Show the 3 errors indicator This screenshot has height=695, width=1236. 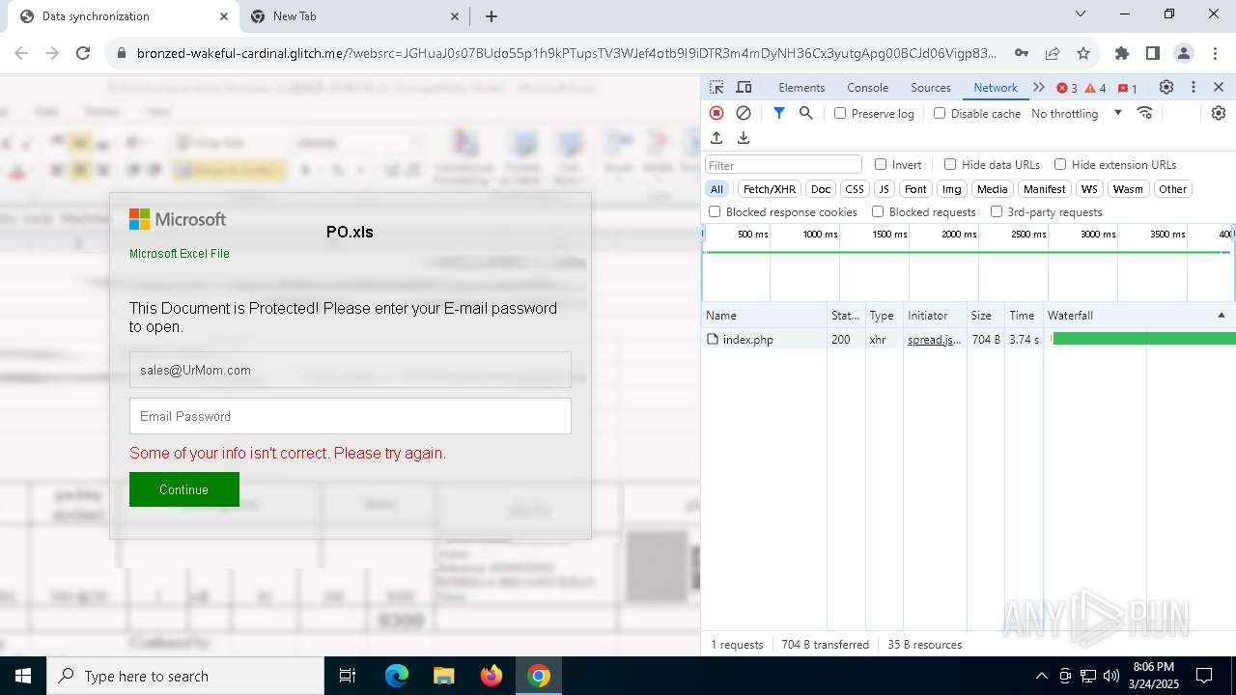point(1067,88)
